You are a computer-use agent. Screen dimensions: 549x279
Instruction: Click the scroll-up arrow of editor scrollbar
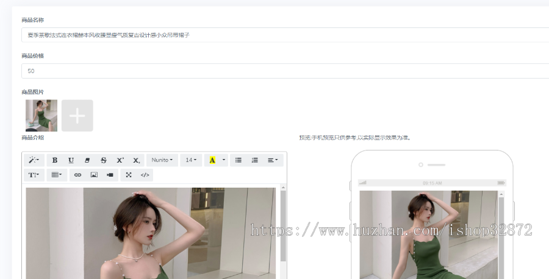(283, 188)
